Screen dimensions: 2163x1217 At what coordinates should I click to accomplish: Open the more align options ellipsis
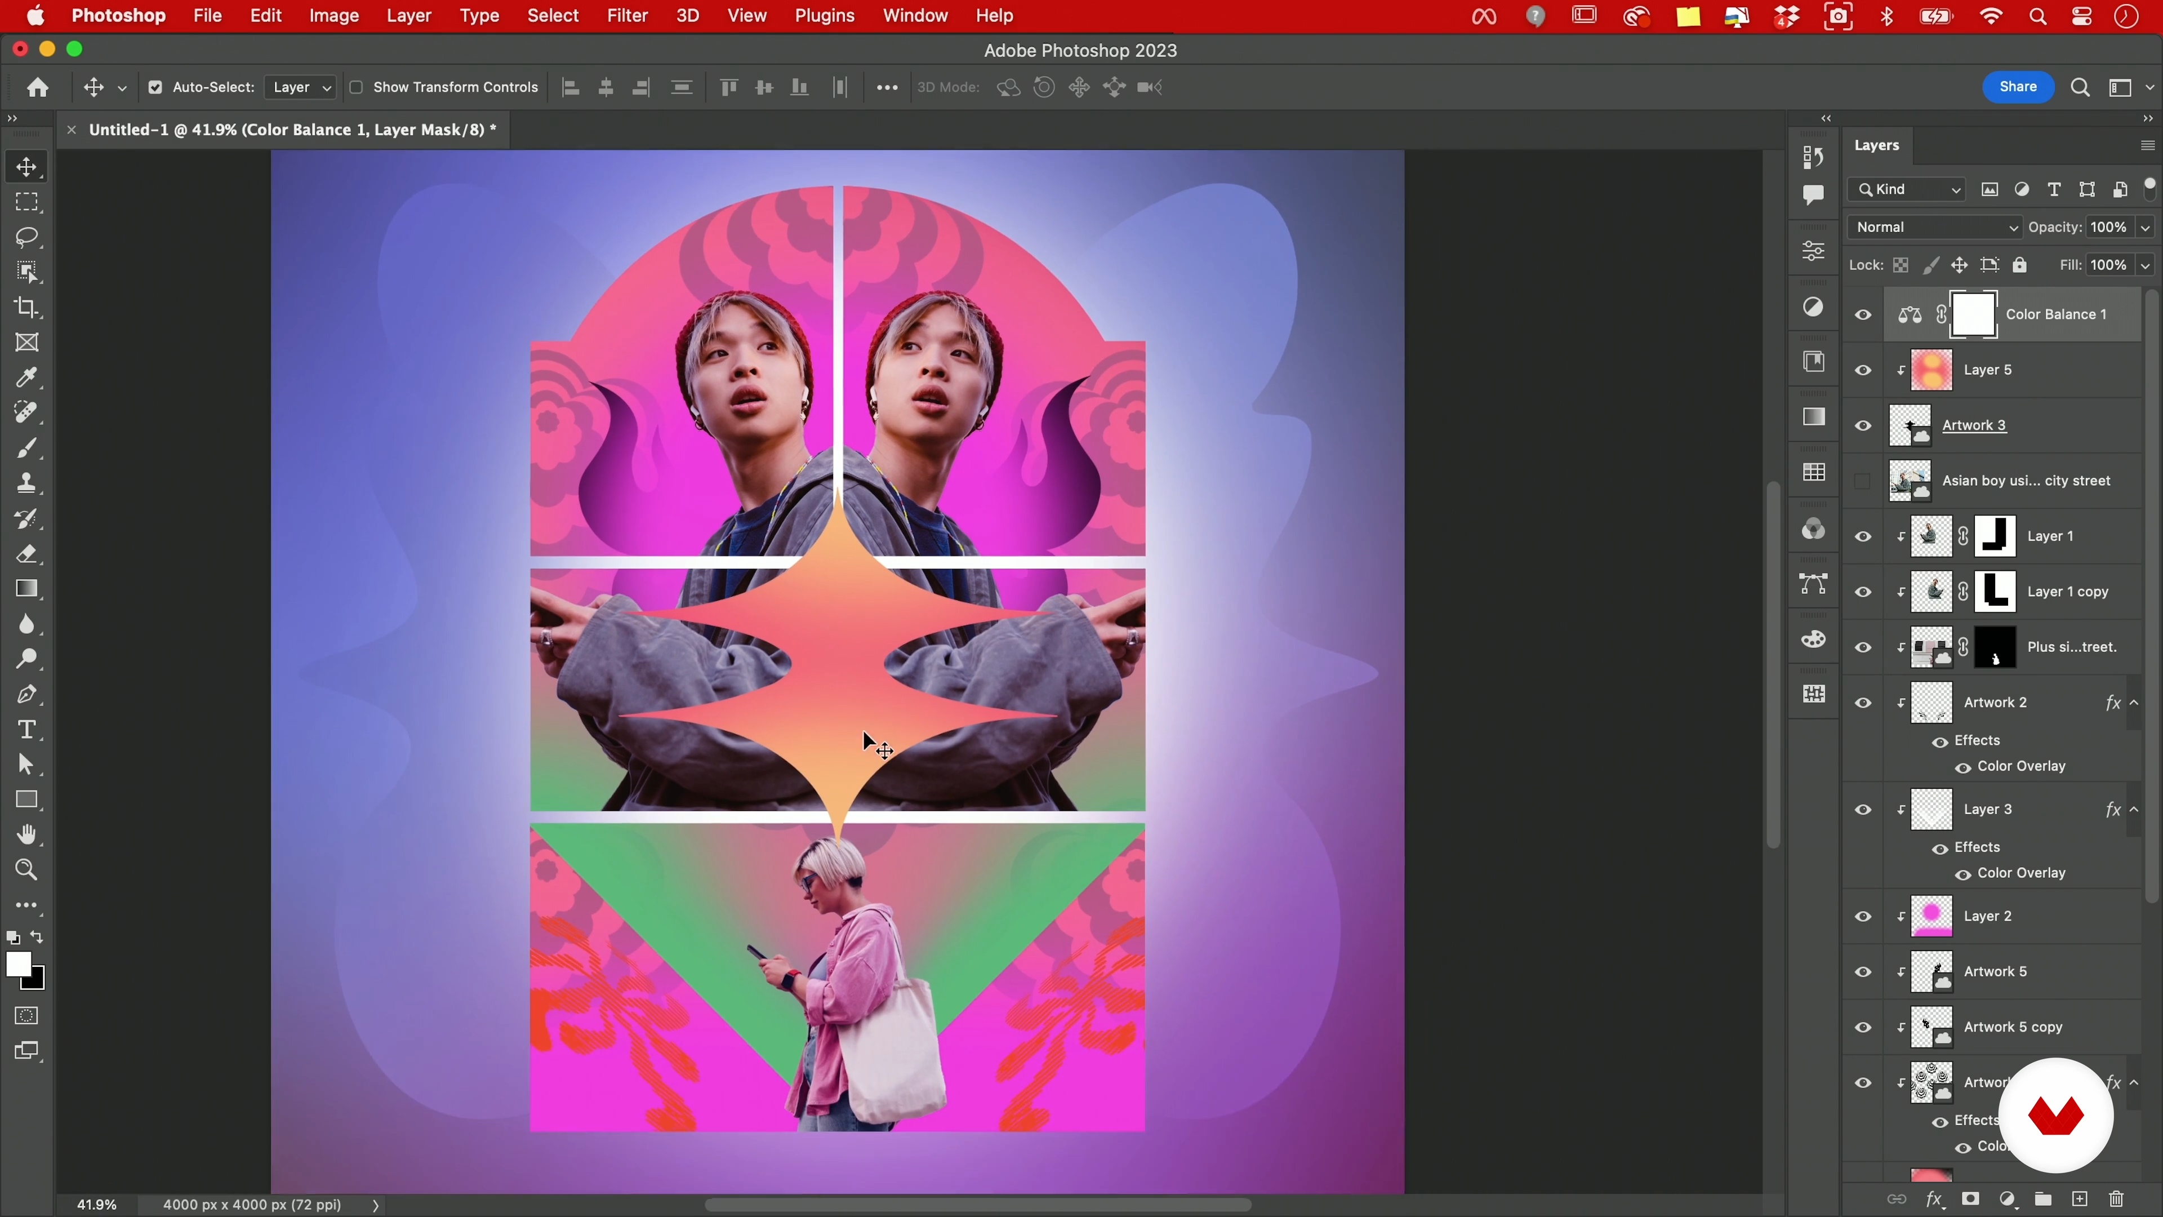887,87
